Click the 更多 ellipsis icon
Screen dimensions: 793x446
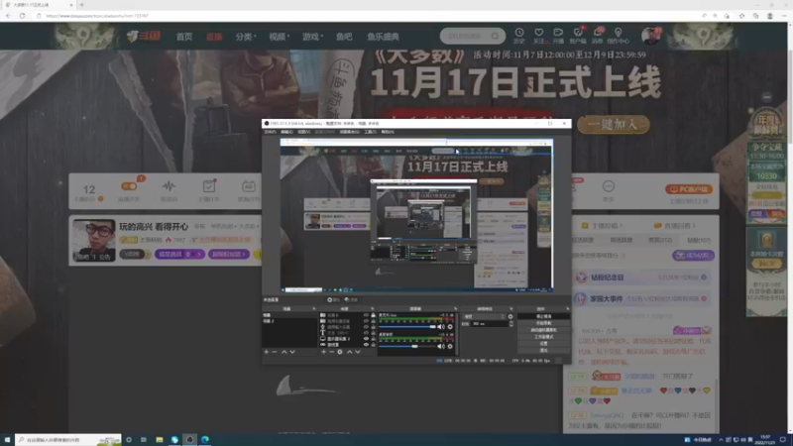pos(609,186)
